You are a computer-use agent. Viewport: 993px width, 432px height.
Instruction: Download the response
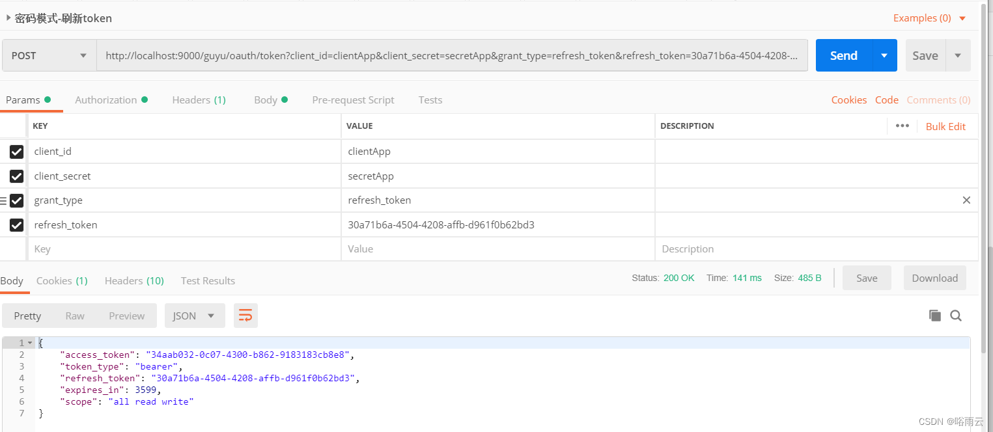[935, 278]
